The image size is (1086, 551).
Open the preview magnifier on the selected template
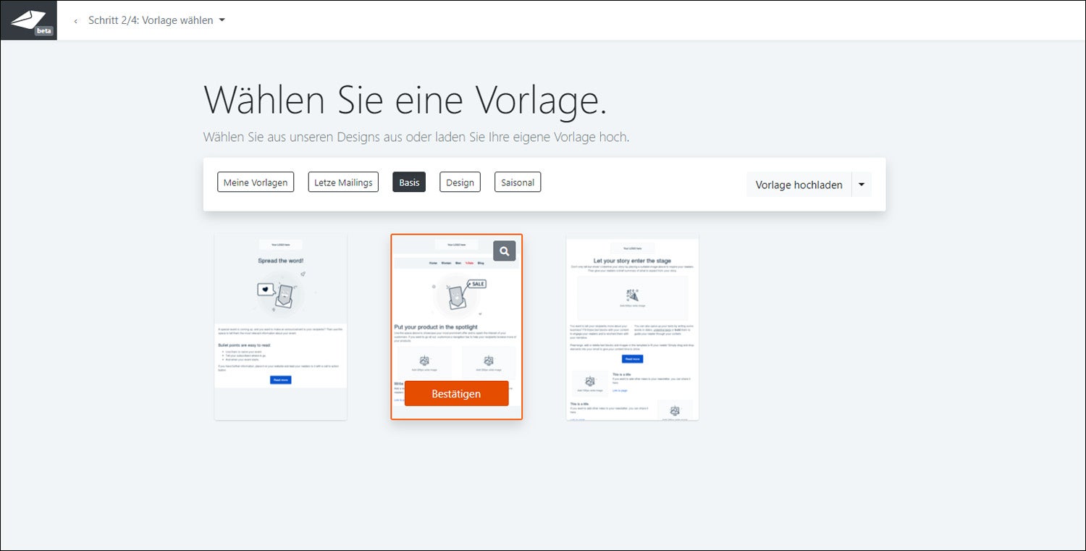(505, 251)
